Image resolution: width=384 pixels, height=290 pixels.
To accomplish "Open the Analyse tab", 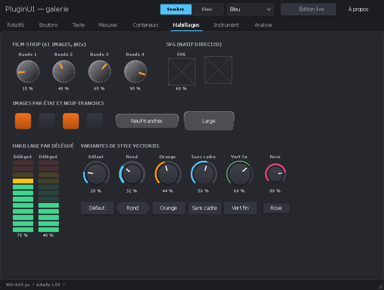I will [263, 25].
